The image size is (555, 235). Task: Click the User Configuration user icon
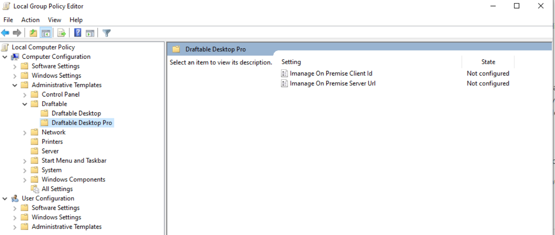(x=15, y=198)
